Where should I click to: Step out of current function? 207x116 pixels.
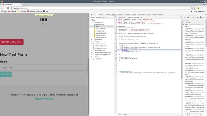(194, 17)
